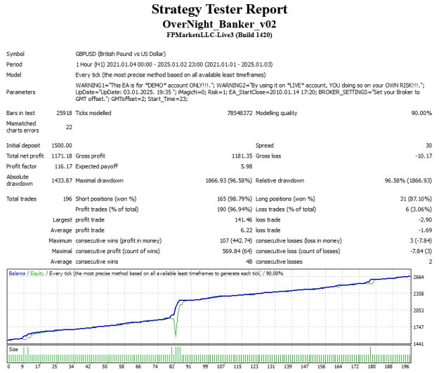Image resolution: width=439 pixels, height=373 pixels.
Task: Select Total net profit value 1171.18
Action: 62,156
